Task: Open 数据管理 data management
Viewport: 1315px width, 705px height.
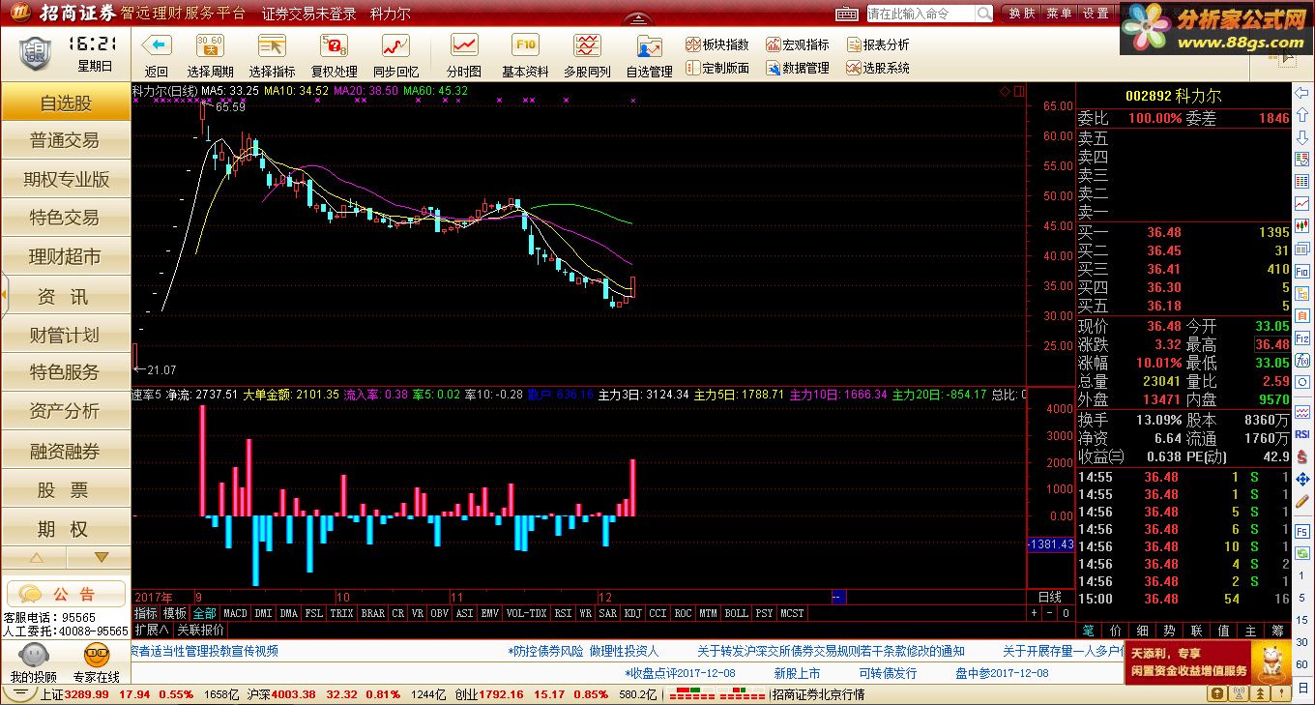Action: click(798, 68)
